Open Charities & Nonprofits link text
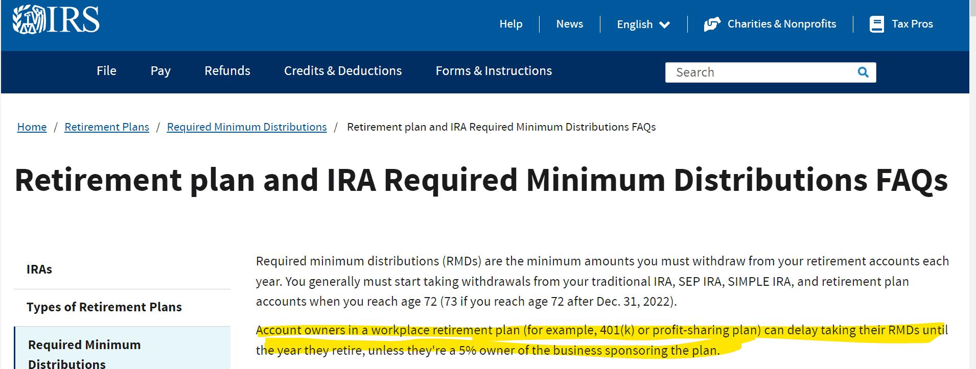Viewport: 976px width, 369px height. 782,24
